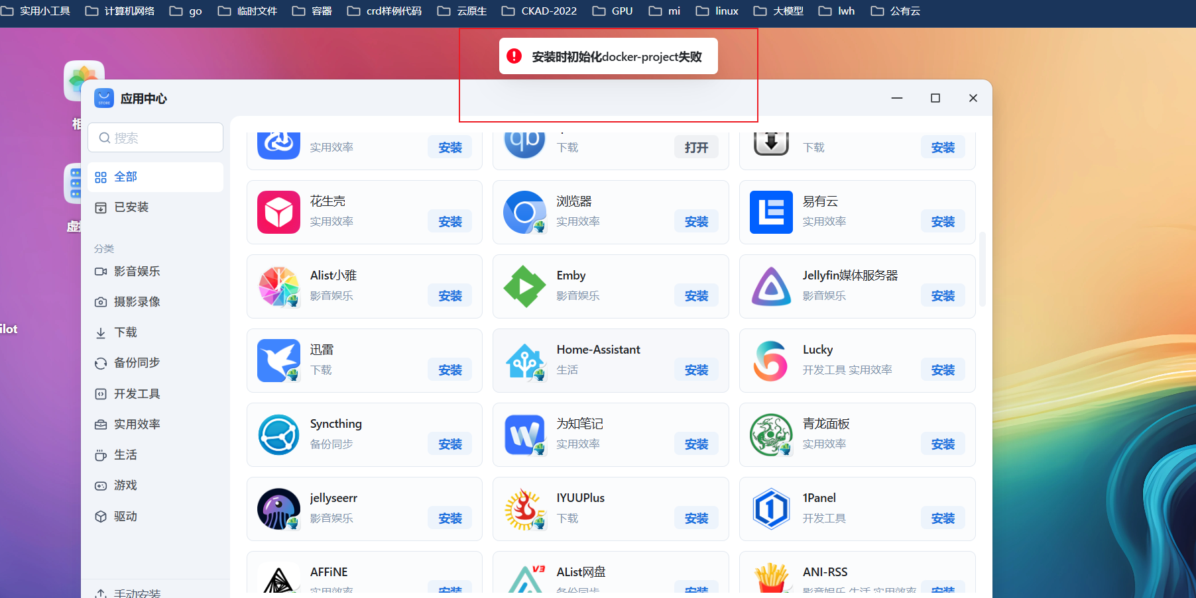Install the 浏览器 app

coord(697,222)
